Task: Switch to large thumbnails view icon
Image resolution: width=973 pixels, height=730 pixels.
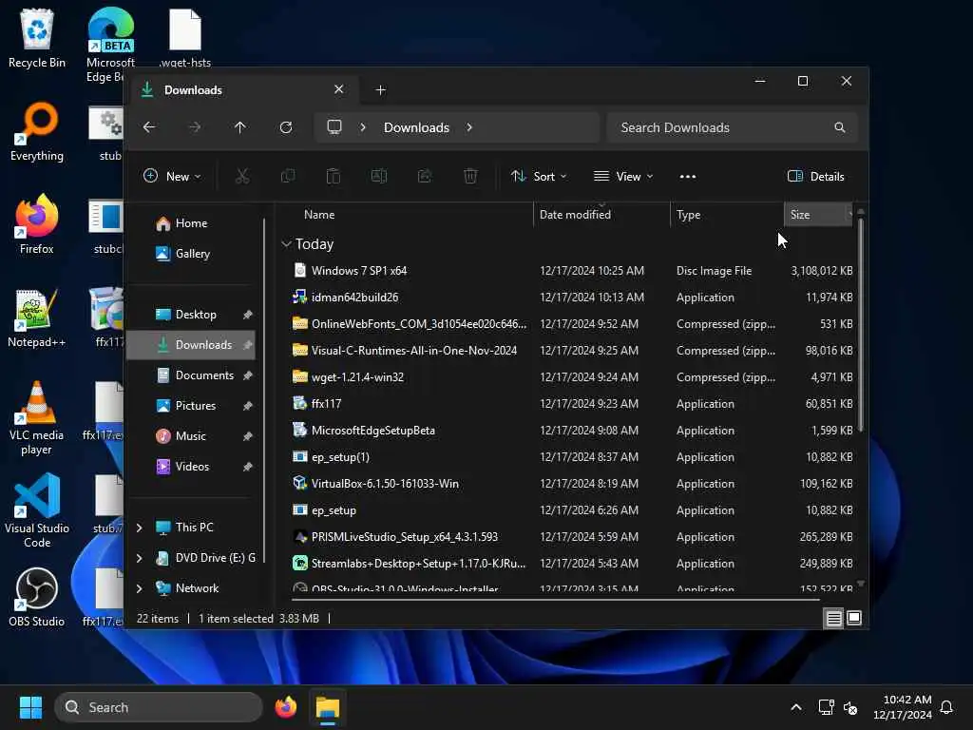Action: pyautogui.click(x=854, y=618)
